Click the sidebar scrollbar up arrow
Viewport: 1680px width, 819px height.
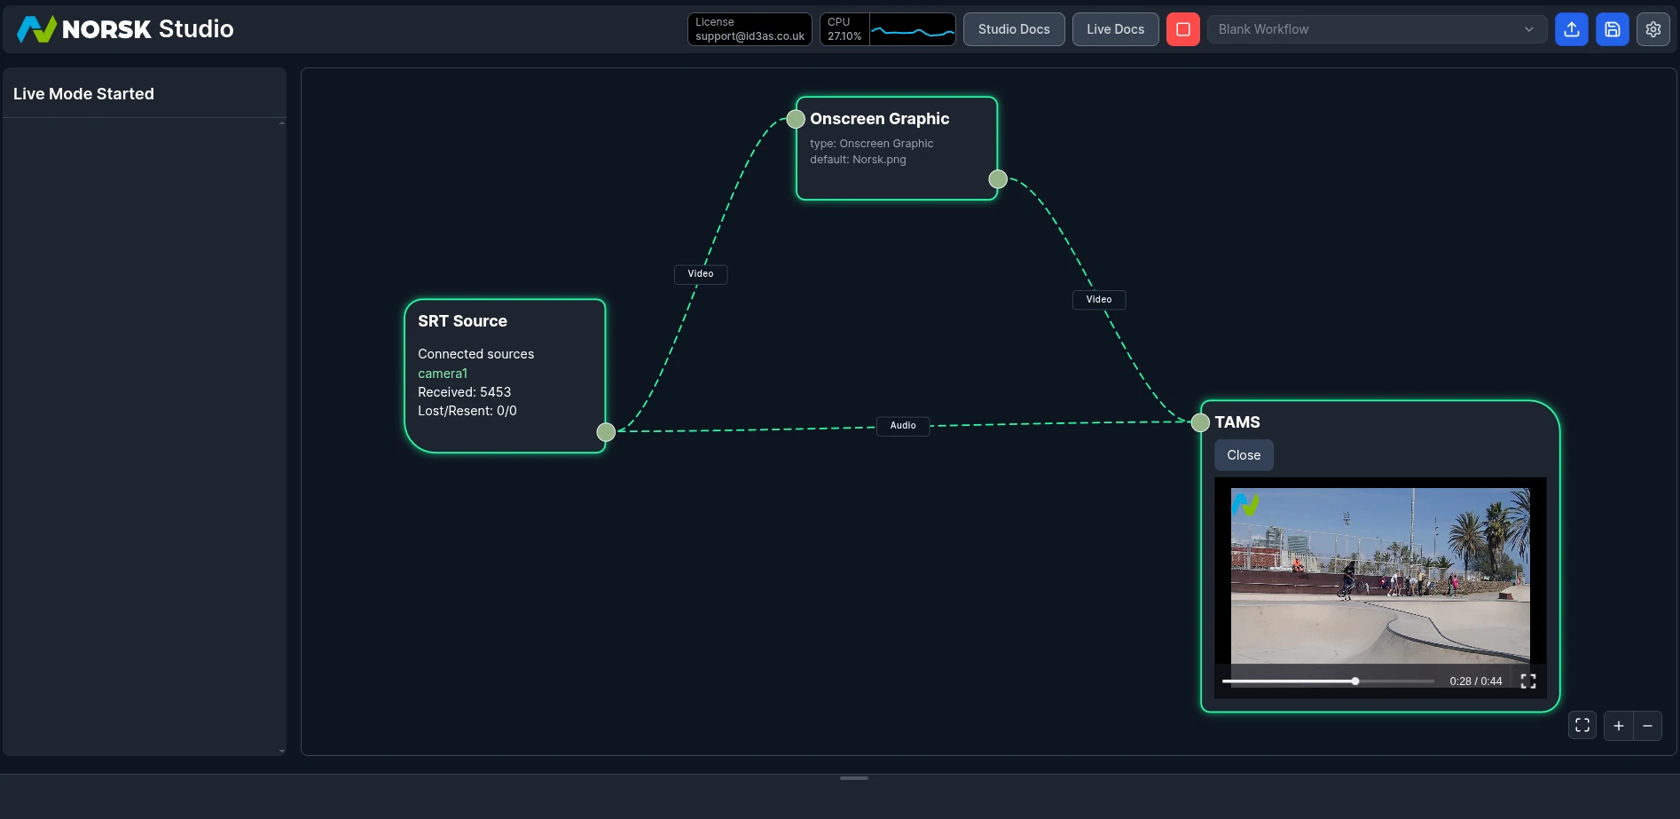[x=282, y=123]
